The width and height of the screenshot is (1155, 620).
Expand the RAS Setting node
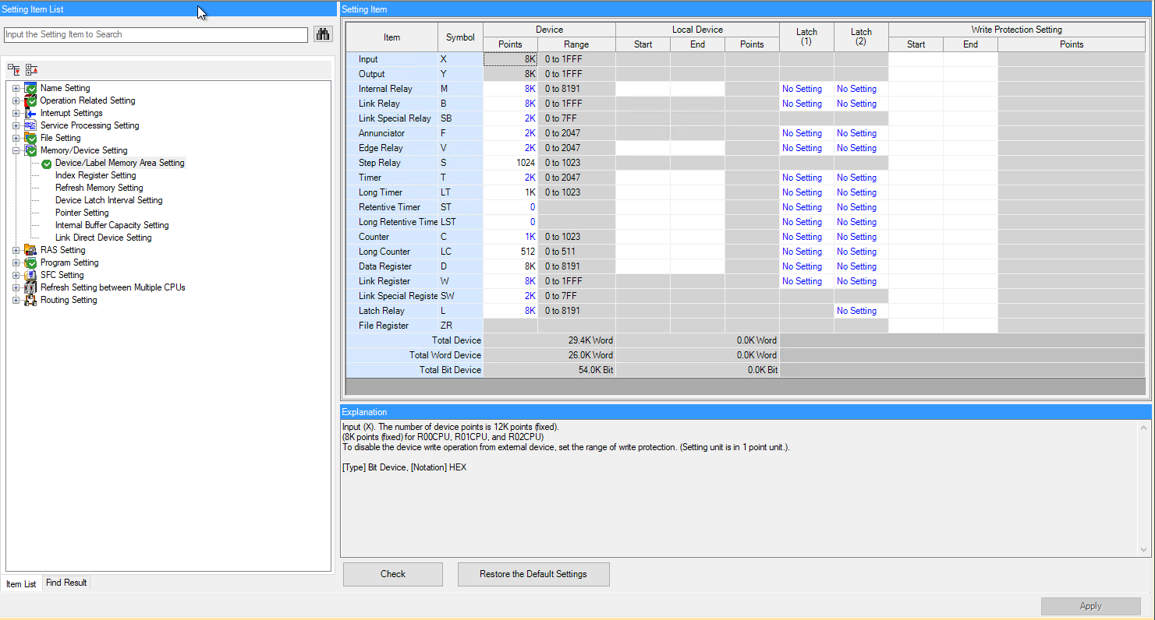coord(16,250)
